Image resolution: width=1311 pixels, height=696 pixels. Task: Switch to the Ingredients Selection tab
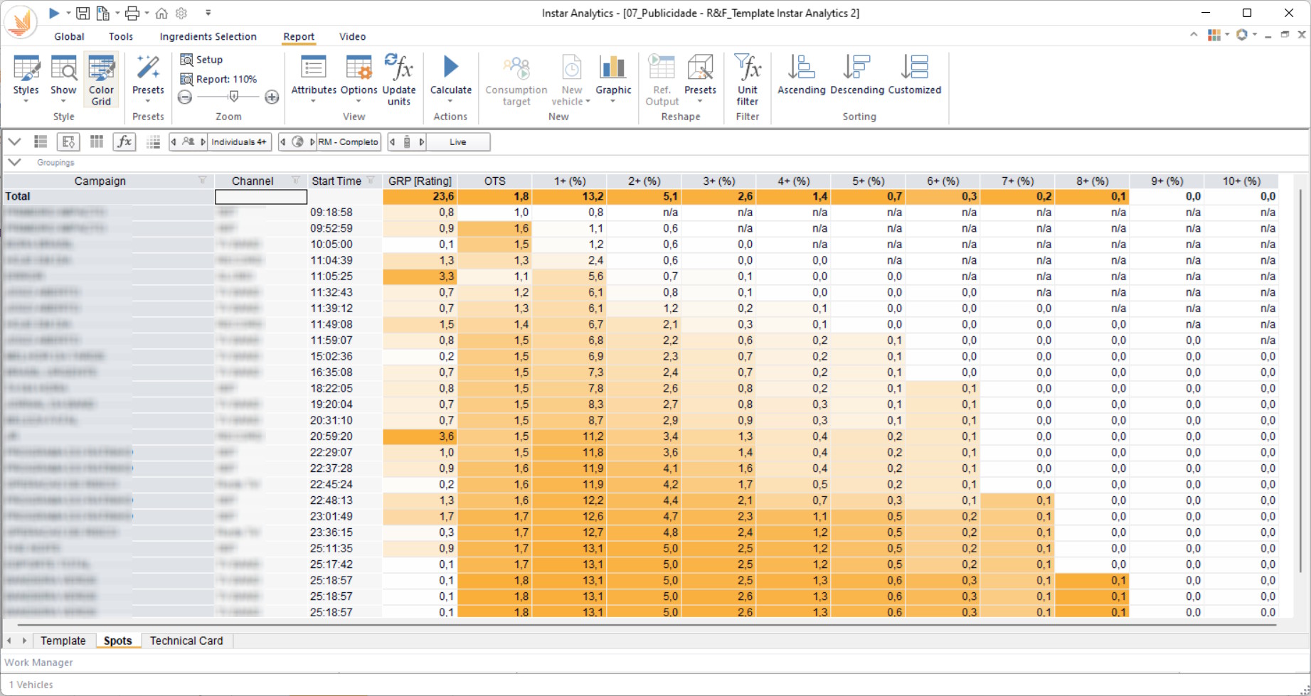click(x=208, y=36)
